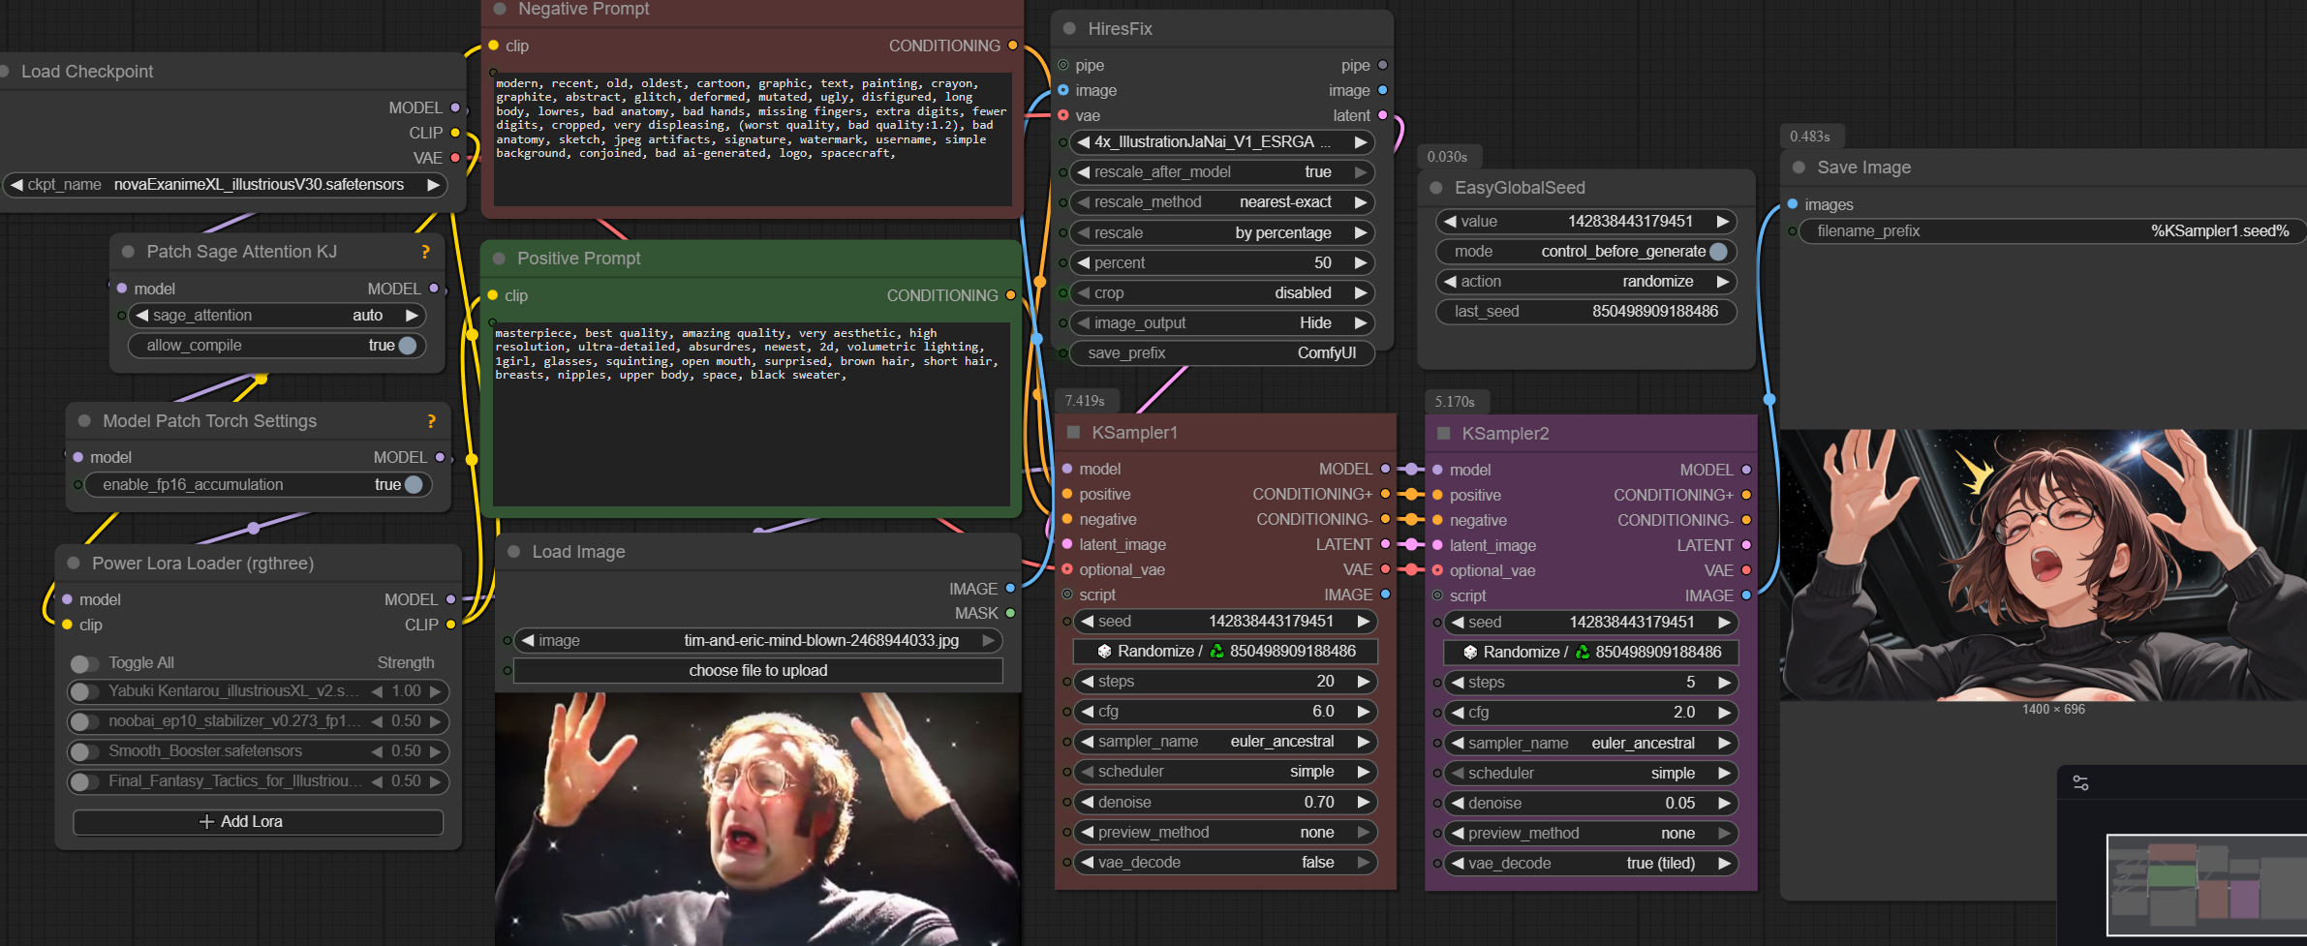Collapse the Load Image node via its title dot
This screenshot has height=946, width=2307.
[x=514, y=552]
